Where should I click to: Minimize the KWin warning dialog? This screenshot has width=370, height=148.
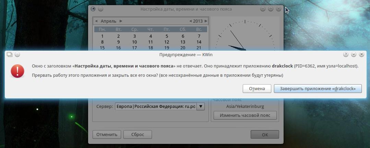[x=354, y=54]
